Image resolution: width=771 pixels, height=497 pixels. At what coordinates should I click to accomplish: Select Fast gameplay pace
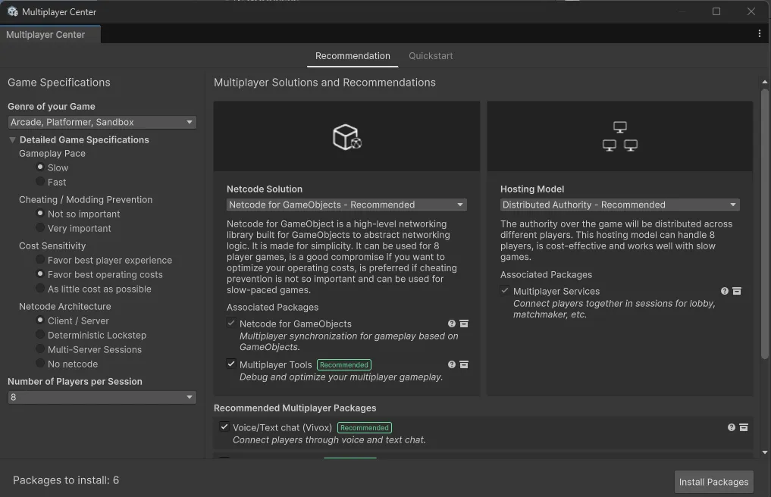coord(40,181)
